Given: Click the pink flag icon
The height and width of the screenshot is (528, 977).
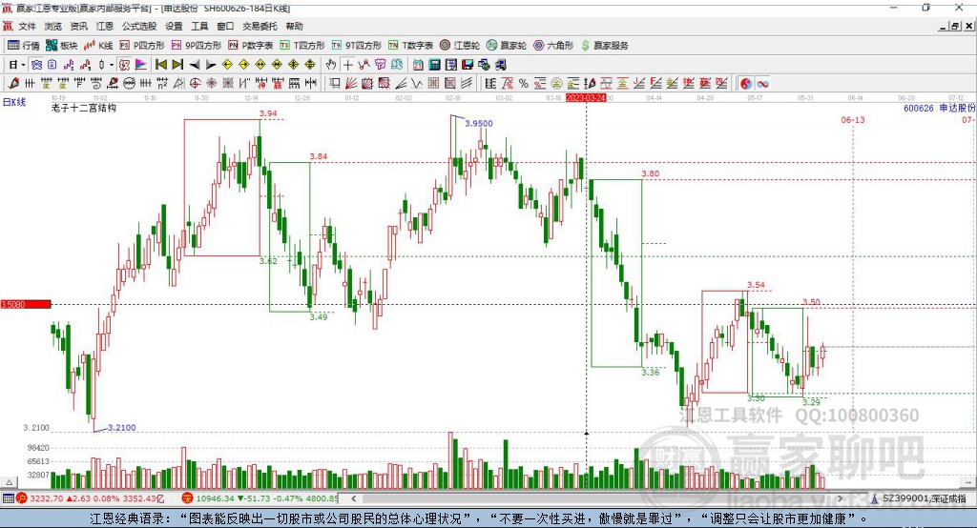Looking at the screenshot, I should [x=141, y=65].
